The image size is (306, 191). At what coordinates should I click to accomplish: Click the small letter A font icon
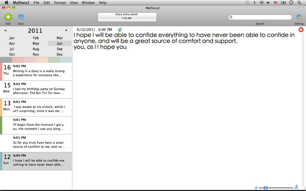click(256, 188)
